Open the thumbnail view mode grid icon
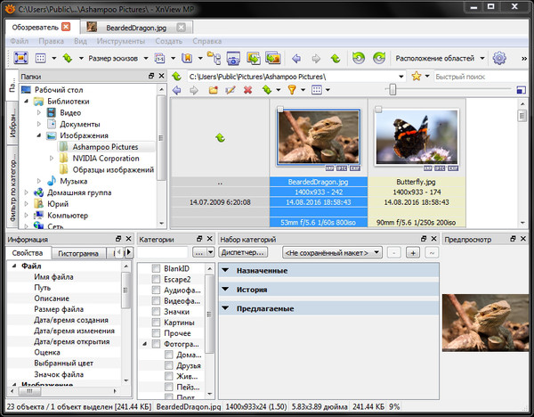 [41, 58]
